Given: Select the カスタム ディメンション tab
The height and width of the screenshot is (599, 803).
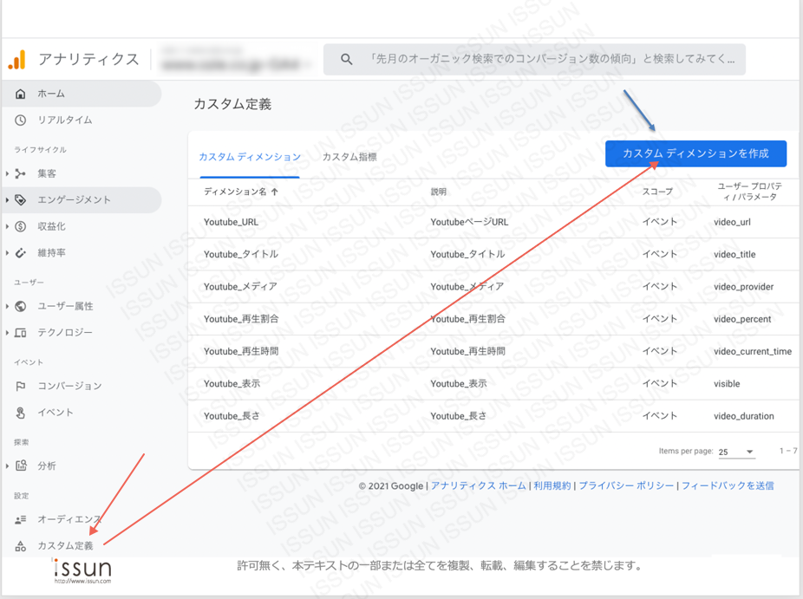Looking at the screenshot, I should 250,157.
